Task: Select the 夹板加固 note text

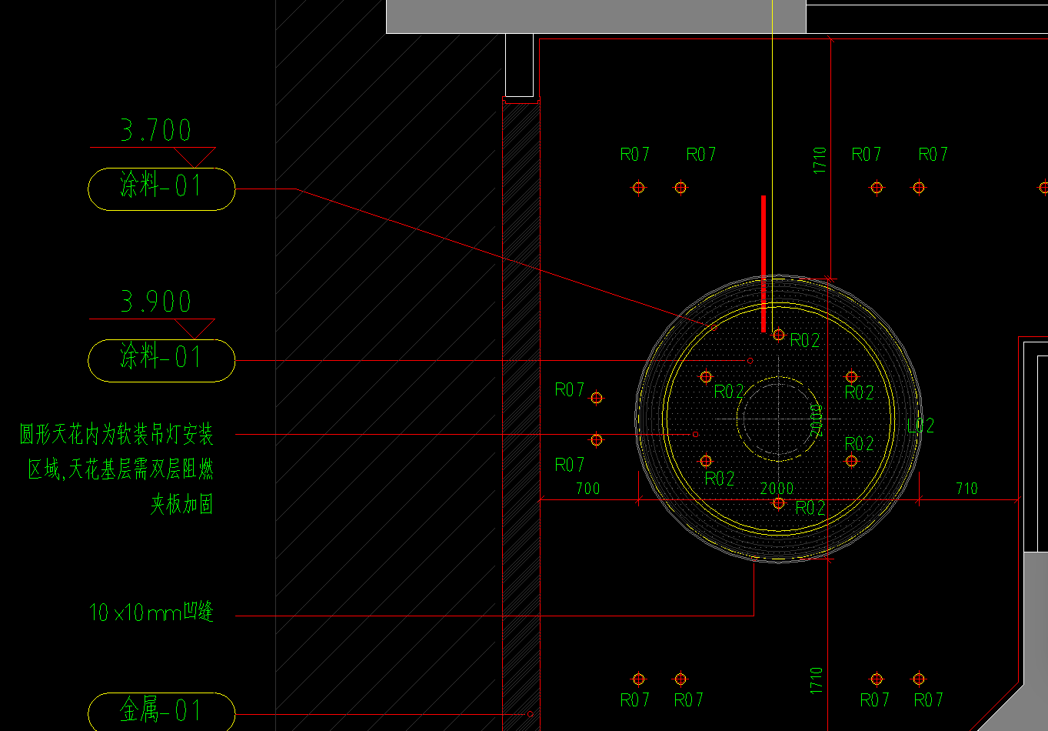Action: 181,505
